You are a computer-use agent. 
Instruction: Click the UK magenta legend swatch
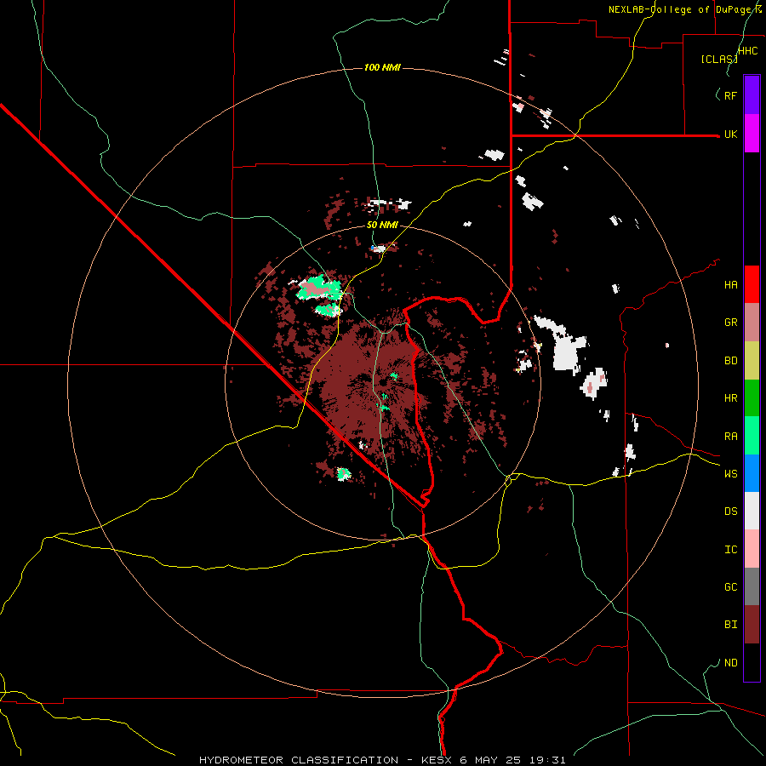pos(752,134)
